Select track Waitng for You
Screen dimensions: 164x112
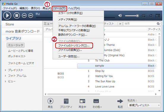[104, 76]
